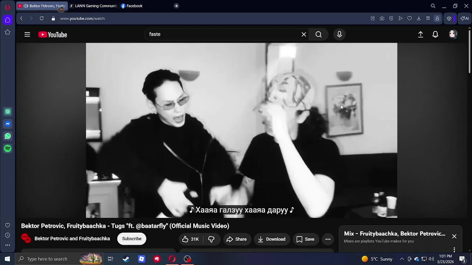
Task: Clear the search text with the X
Action: [304, 34]
